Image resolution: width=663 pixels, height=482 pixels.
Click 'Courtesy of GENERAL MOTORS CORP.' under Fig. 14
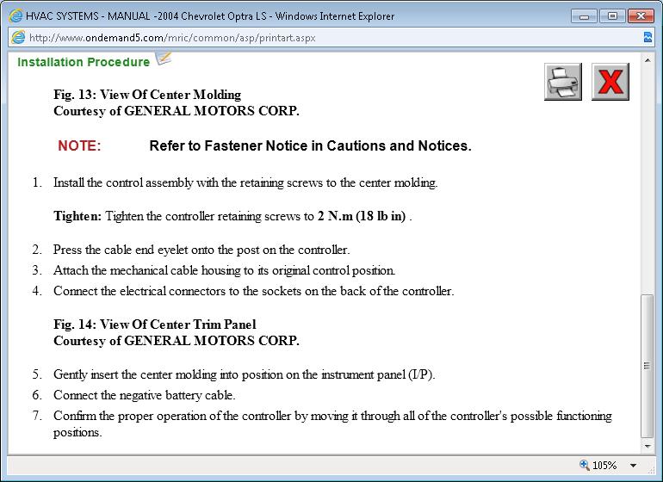click(x=177, y=341)
